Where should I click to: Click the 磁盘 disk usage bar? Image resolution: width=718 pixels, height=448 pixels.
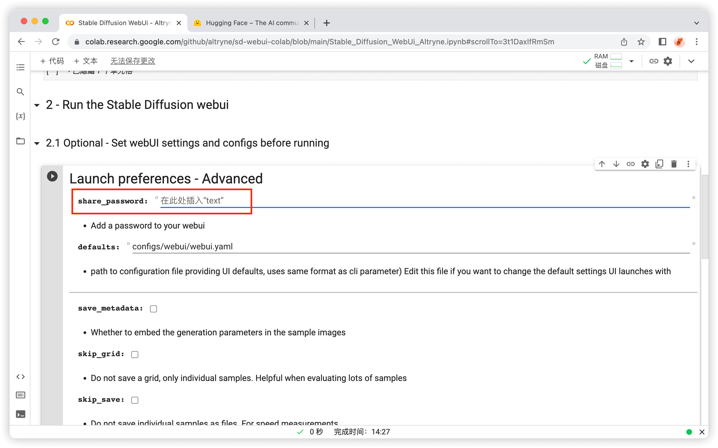click(616, 65)
